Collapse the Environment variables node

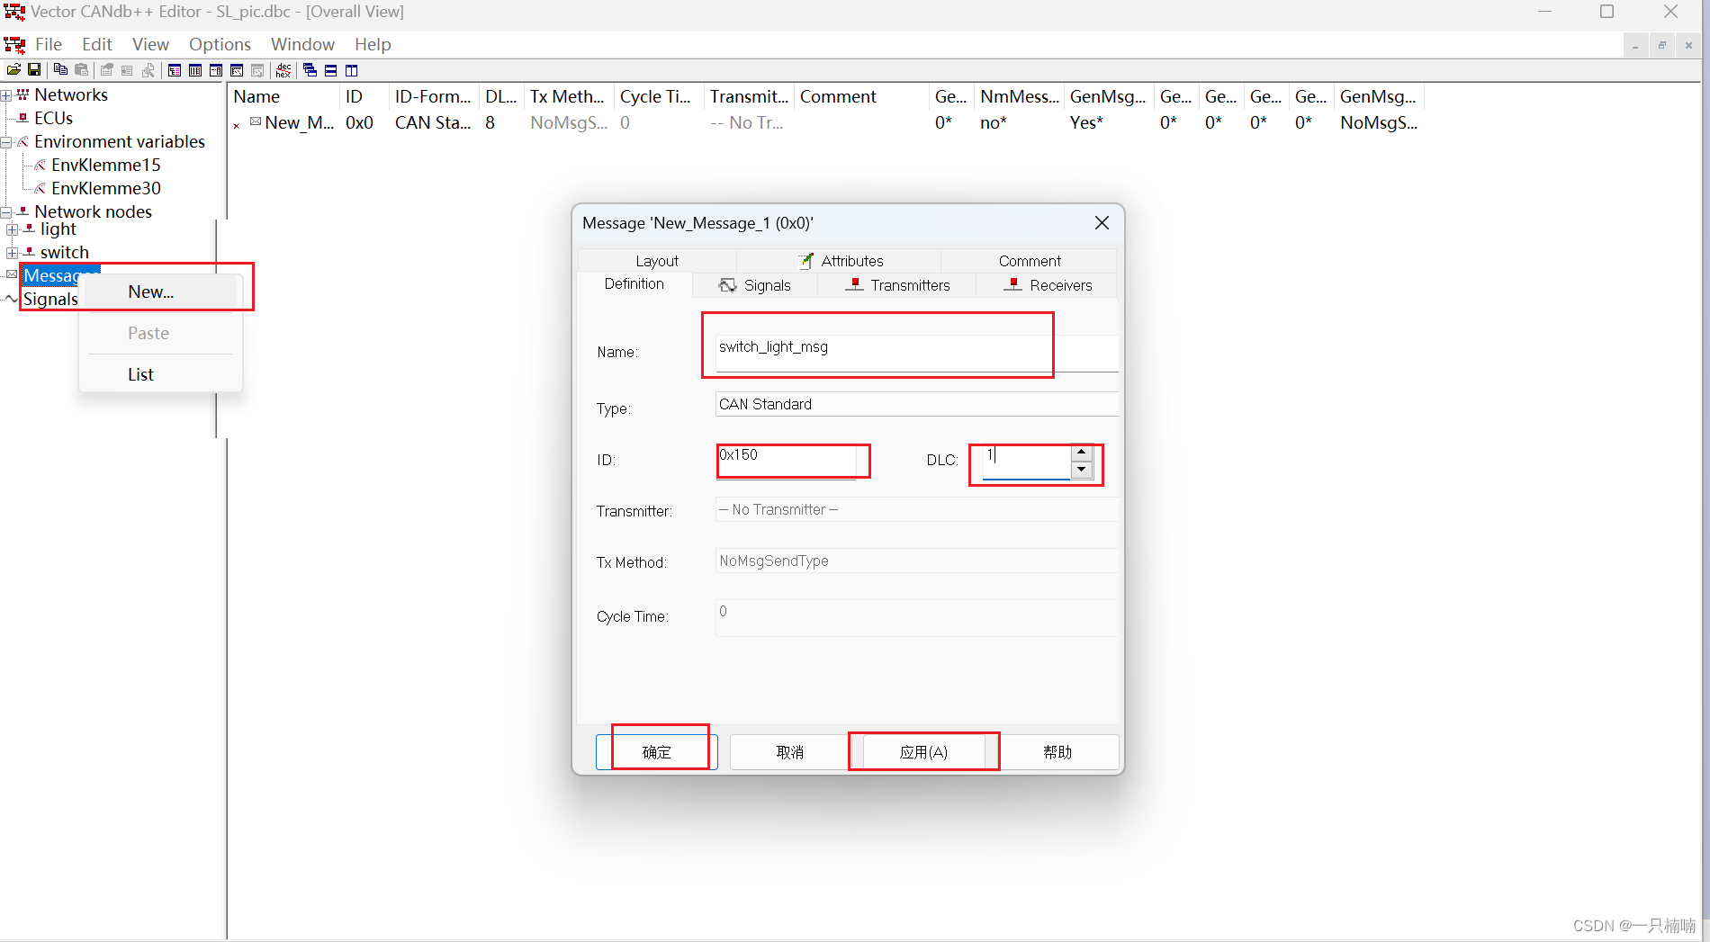click(x=6, y=142)
